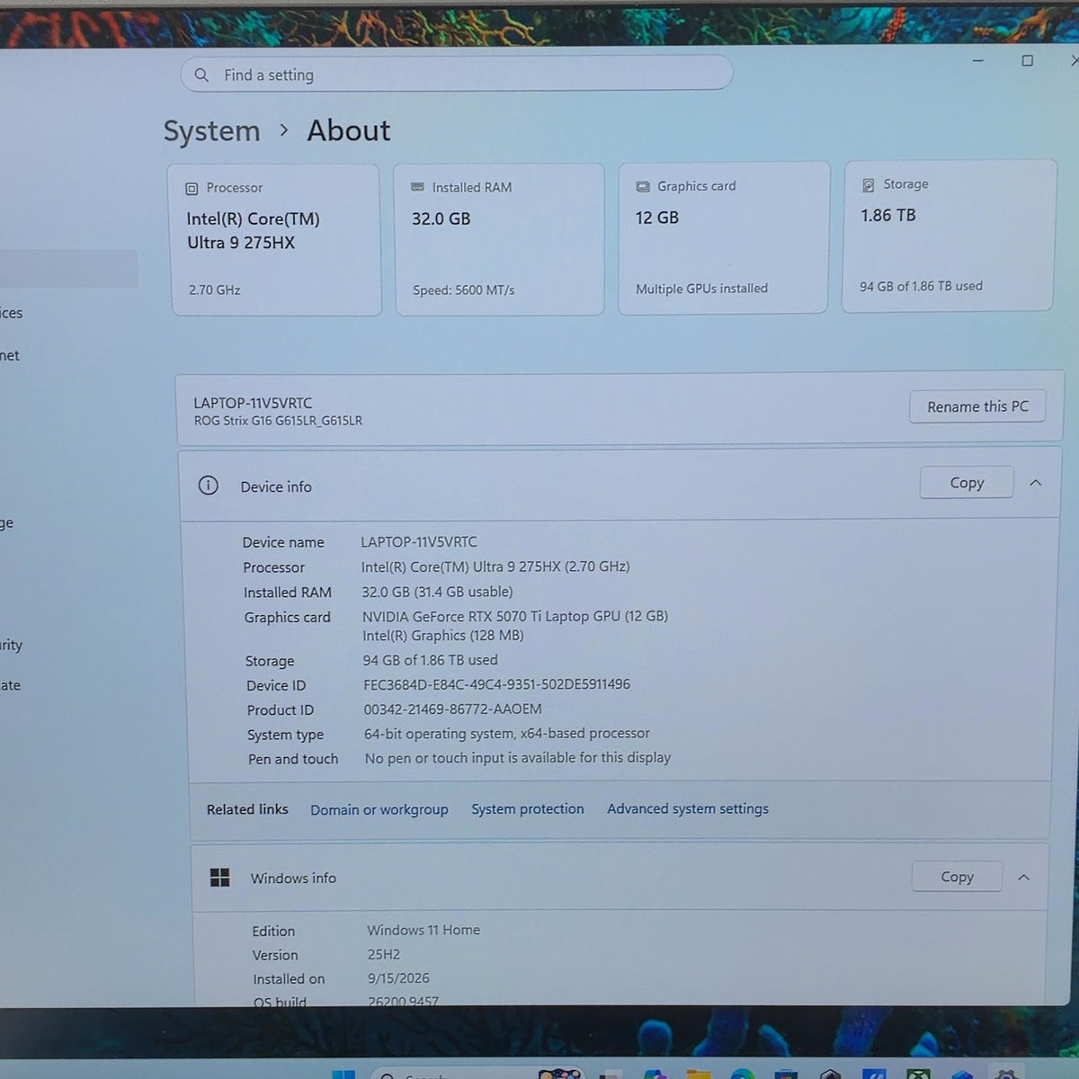The height and width of the screenshot is (1079, 1079).
Task: Copy the Device info details
Action: coord(967,483)
